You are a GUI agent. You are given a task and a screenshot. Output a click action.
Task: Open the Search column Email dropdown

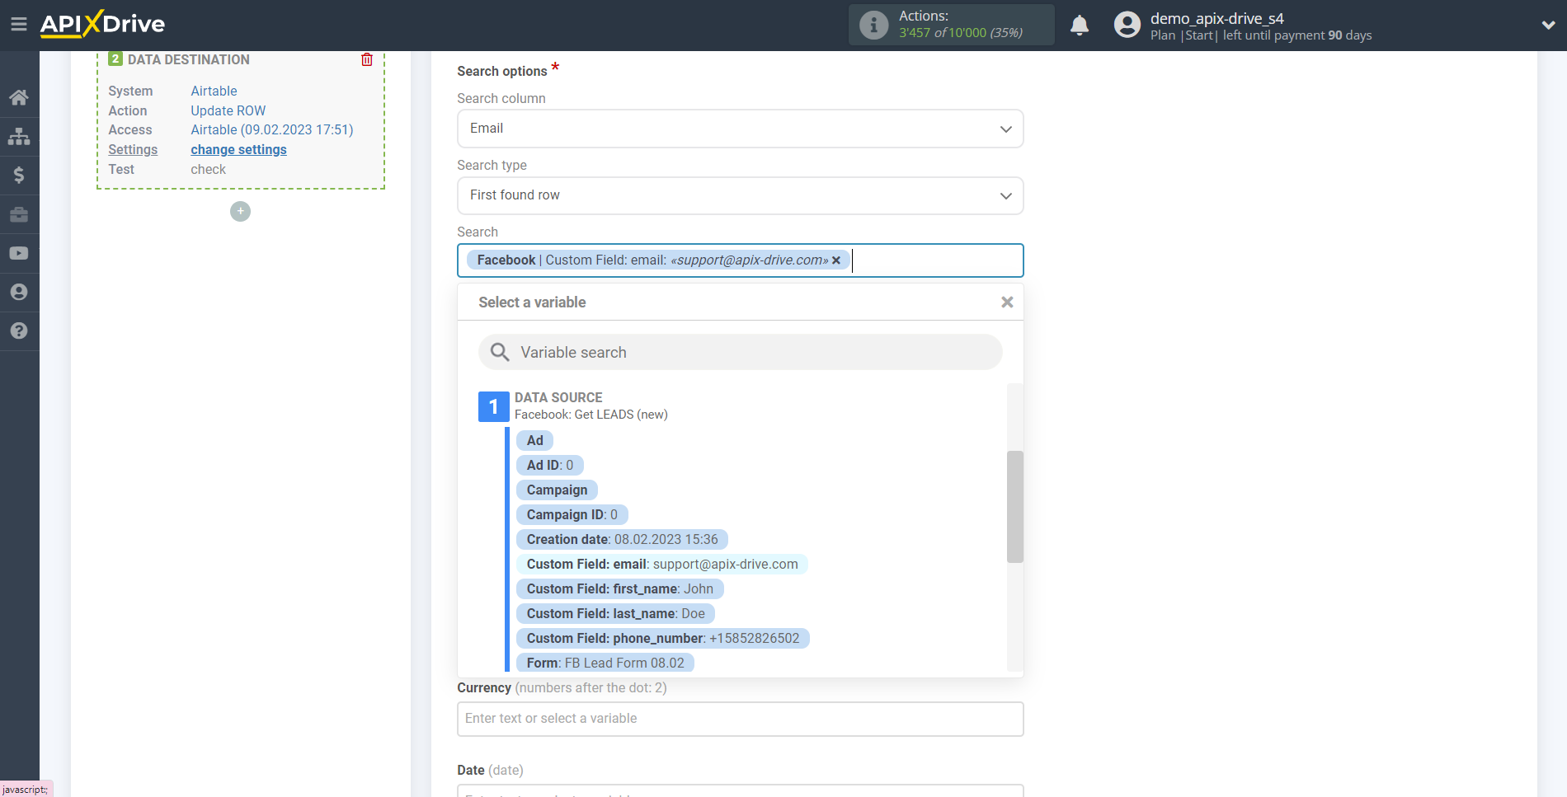pyautogui.click(x=740, y=129)
